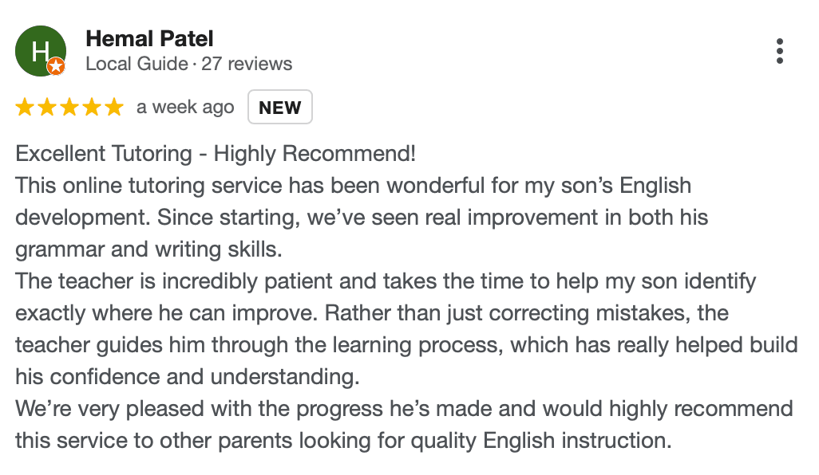Click the 'a week ago' timestamp

pyautogui.click(x=184, y=106)
